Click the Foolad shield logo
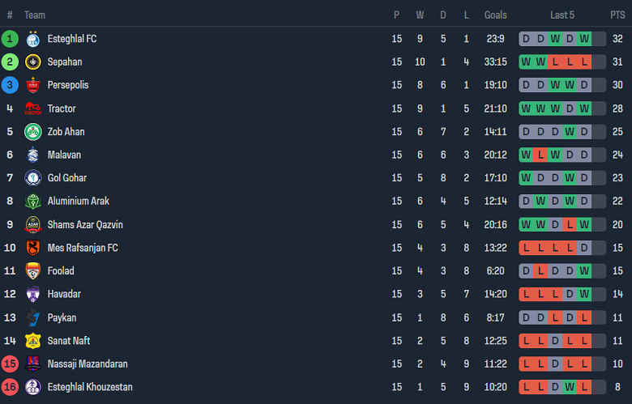The width and height of the screenshot is (632, 404). [x=33, y=270]
